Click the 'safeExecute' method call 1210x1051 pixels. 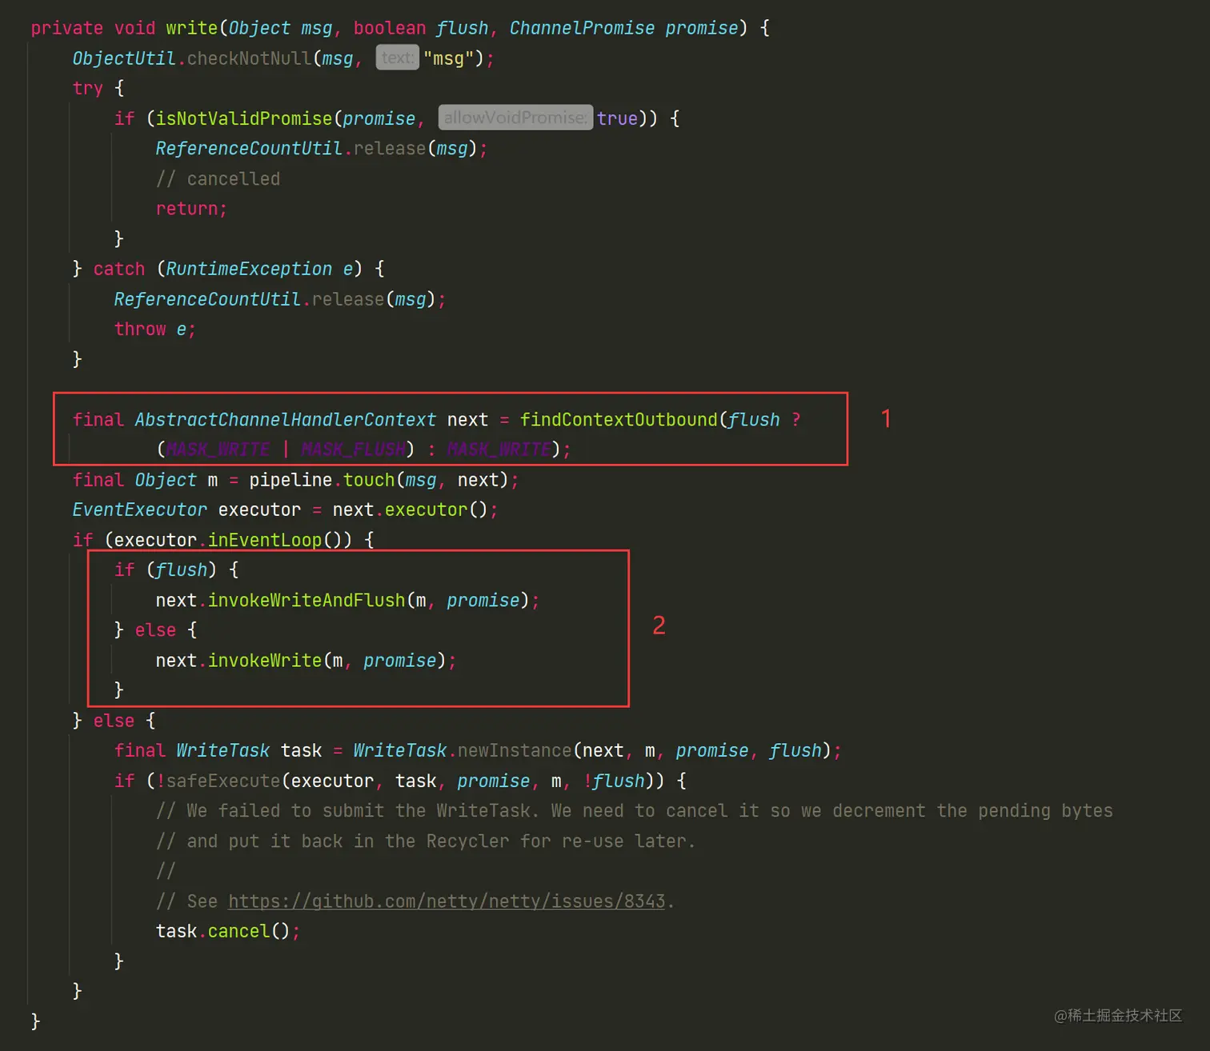point(223,781)
